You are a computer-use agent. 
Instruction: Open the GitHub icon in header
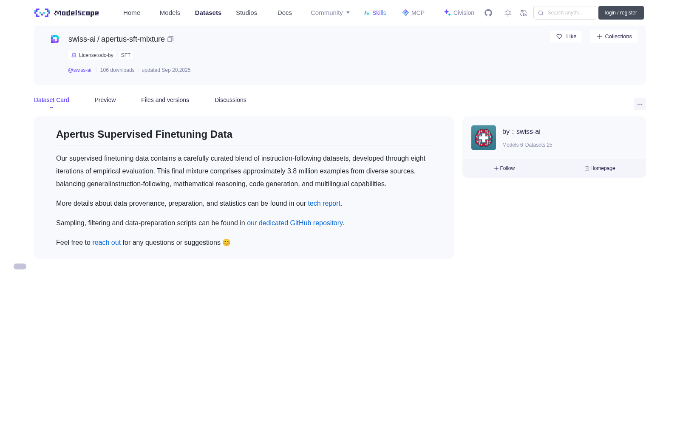pos(488,13)
